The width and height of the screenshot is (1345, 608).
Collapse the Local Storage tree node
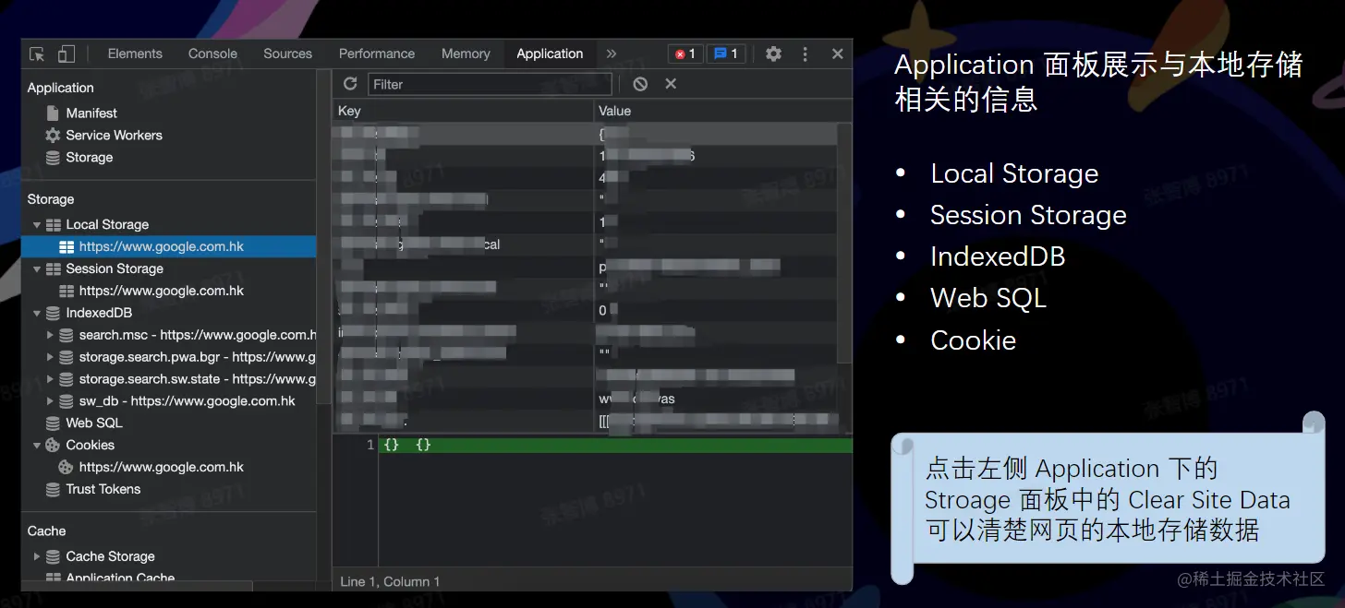tap(37, 224)
